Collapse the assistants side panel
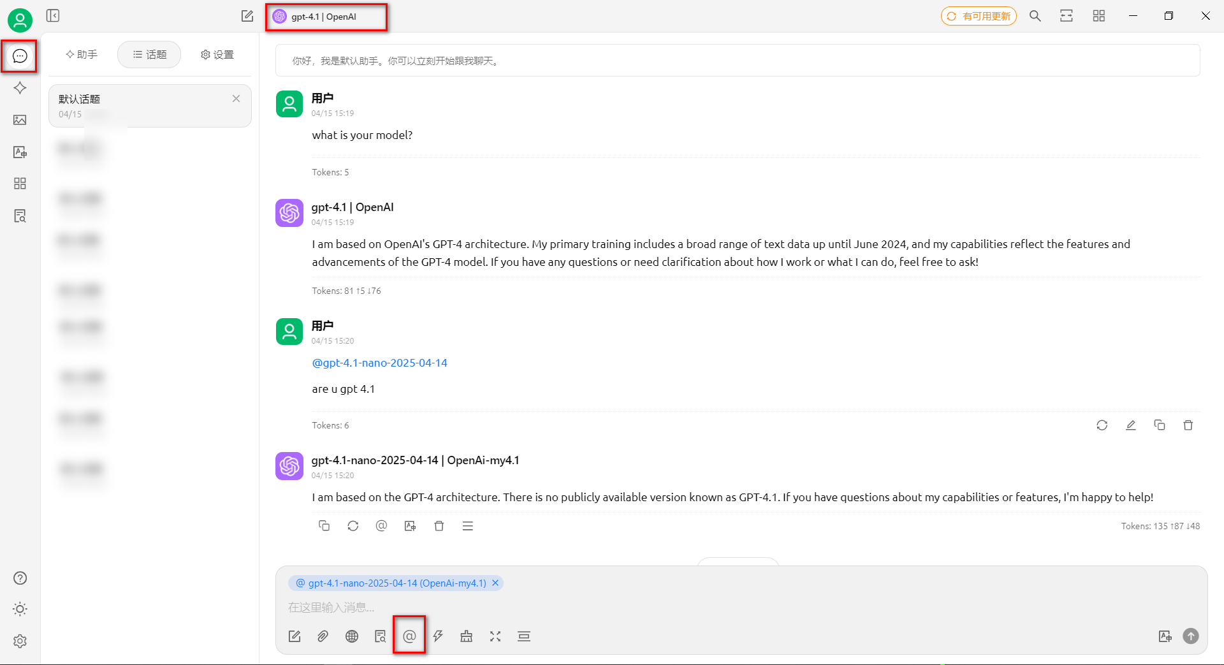 (x=53, y=15)
